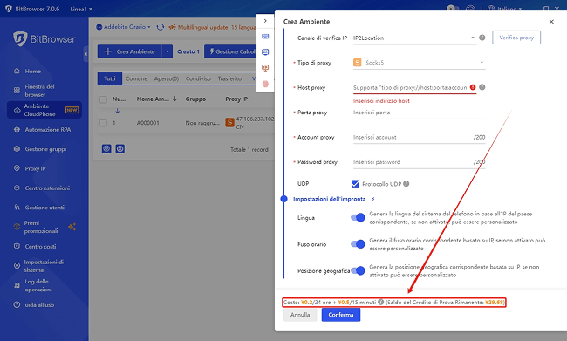Click the Home house icon
The image size is (567, 341).
(17, 71)
